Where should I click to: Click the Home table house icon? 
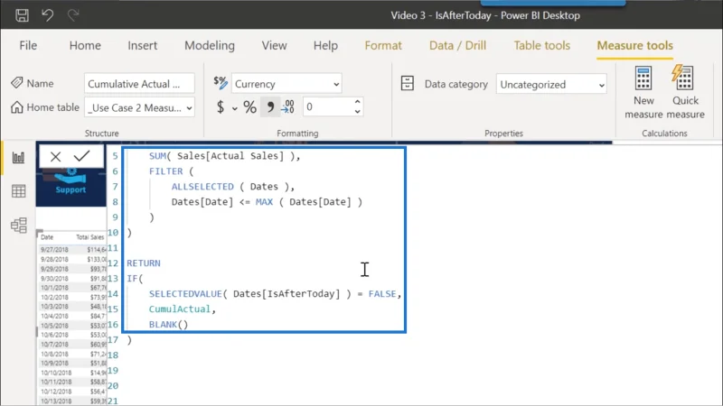point(17,106)
